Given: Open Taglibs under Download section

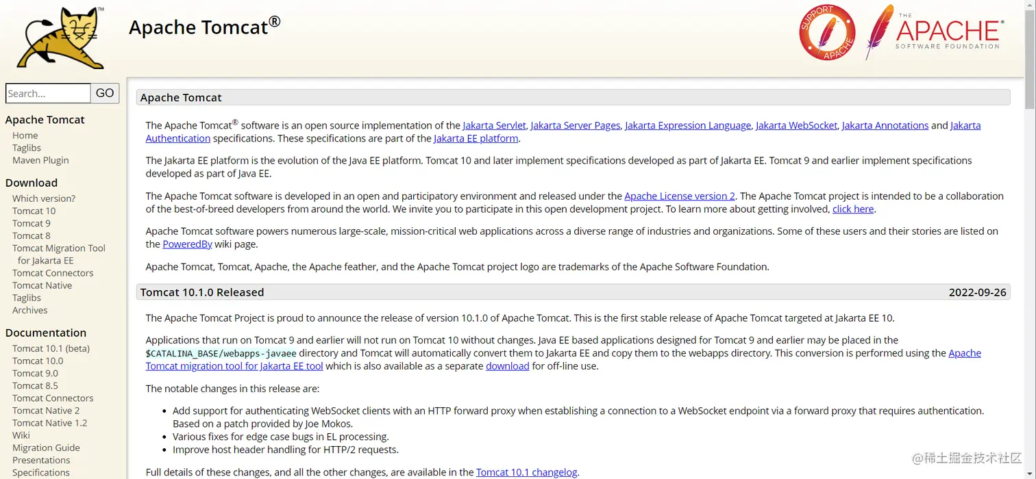Looking at the screenshot, I should 27,298.
